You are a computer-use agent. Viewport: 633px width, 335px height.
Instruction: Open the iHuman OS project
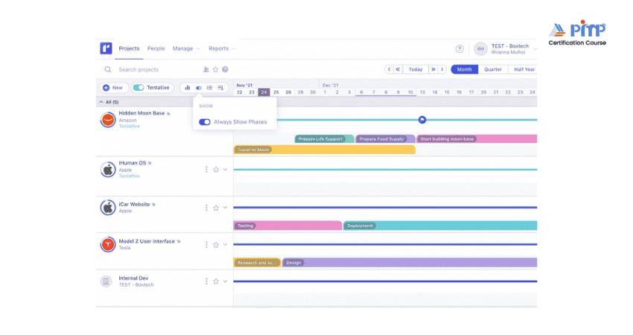133,163
